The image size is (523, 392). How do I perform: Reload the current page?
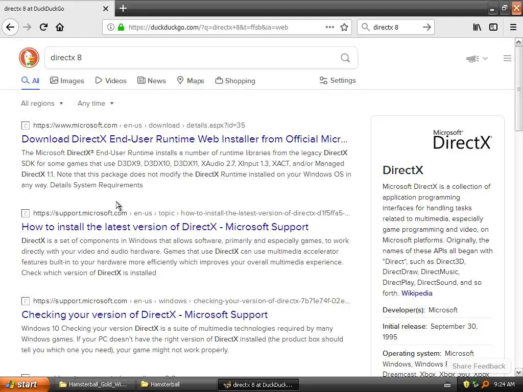[43, 27]
